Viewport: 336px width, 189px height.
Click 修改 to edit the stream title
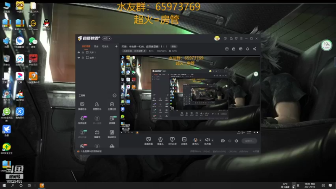(x=173, y=46)
